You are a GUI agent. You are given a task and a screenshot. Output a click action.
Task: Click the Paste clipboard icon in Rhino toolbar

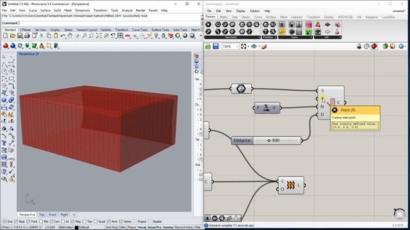[x=56, y=36]
